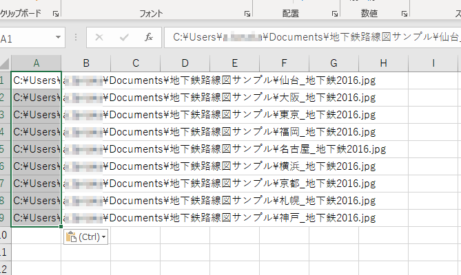Click the fill handle of the selection
The width and height of the screenshot is (461, 275).
[x=61, y=225]
